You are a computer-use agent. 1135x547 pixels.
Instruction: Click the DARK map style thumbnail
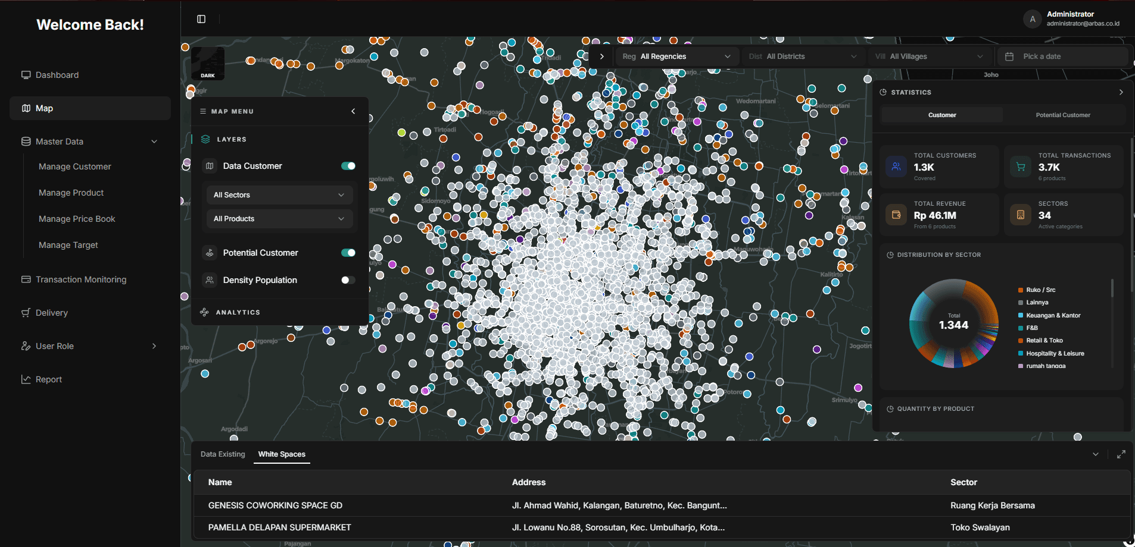pos(208,63)
